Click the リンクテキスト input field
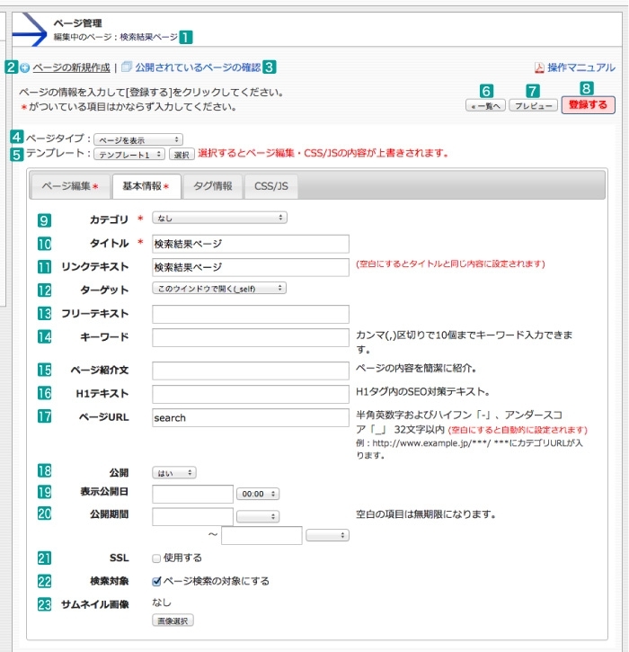This screenshot has height=652, width=629. pos(251,267)
